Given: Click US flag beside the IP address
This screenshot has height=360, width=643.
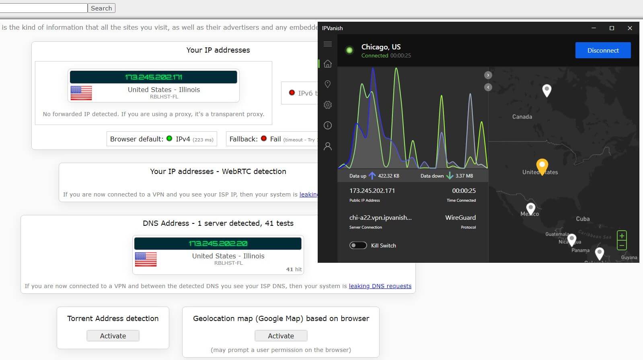Looking at the screenshot, I should (x=81, y=93).
